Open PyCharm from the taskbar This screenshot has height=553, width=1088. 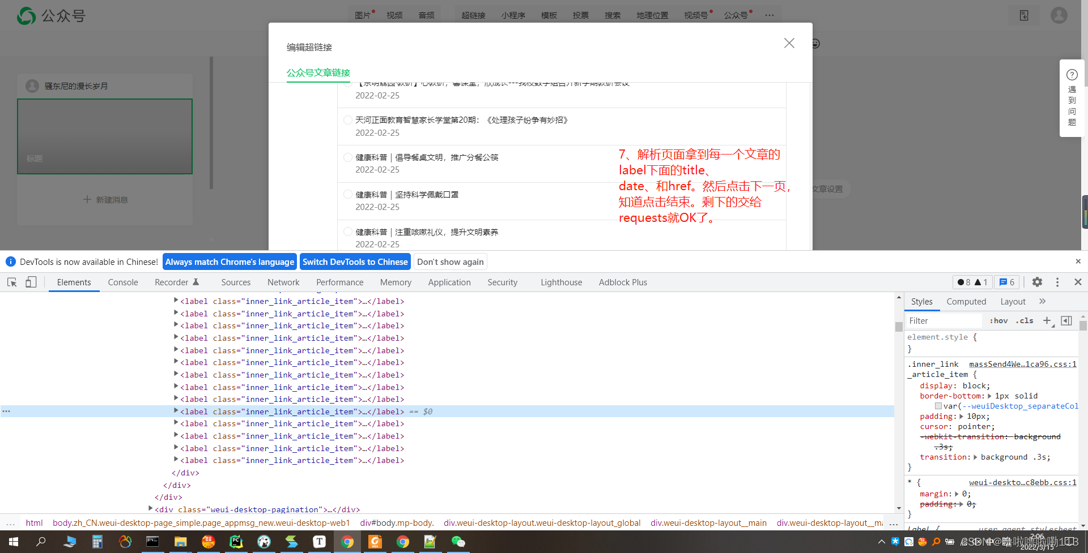(236, 542)
